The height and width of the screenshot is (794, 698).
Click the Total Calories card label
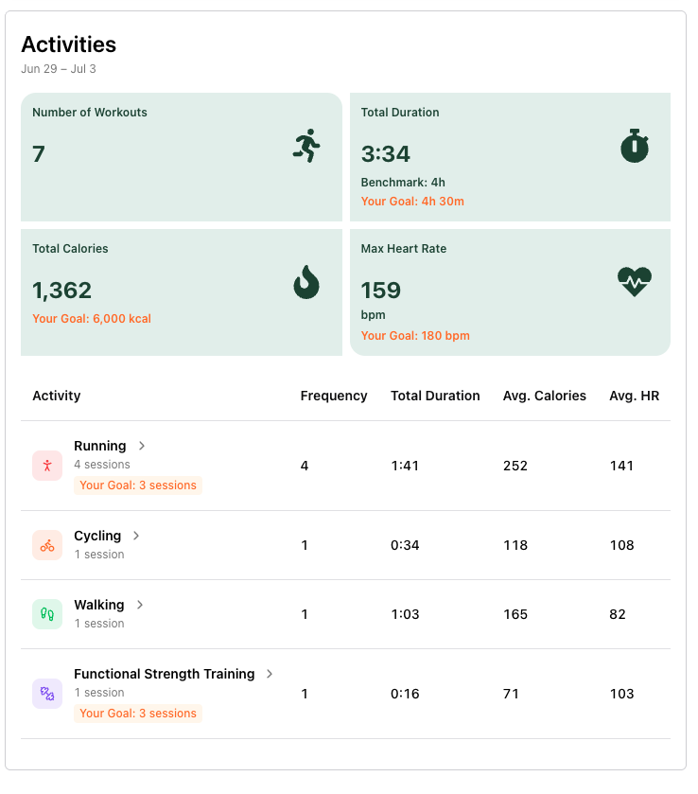point(70,249)
